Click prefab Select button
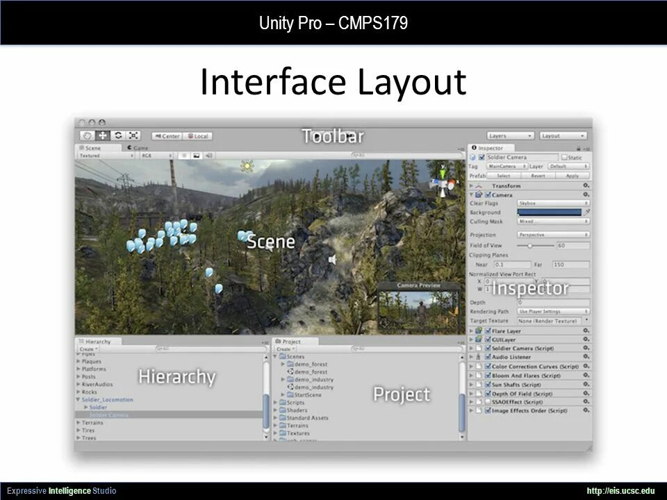 (504, 176)
